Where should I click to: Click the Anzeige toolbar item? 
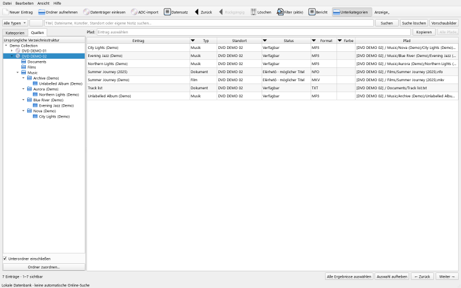click(x=382, y=12)
